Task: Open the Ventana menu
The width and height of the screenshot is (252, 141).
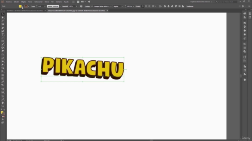Action: pos(59,2)
